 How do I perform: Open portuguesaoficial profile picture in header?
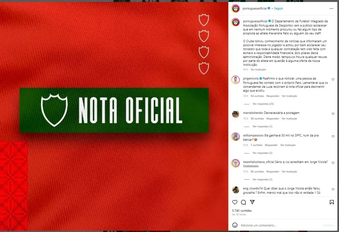[x=235, y=8]
